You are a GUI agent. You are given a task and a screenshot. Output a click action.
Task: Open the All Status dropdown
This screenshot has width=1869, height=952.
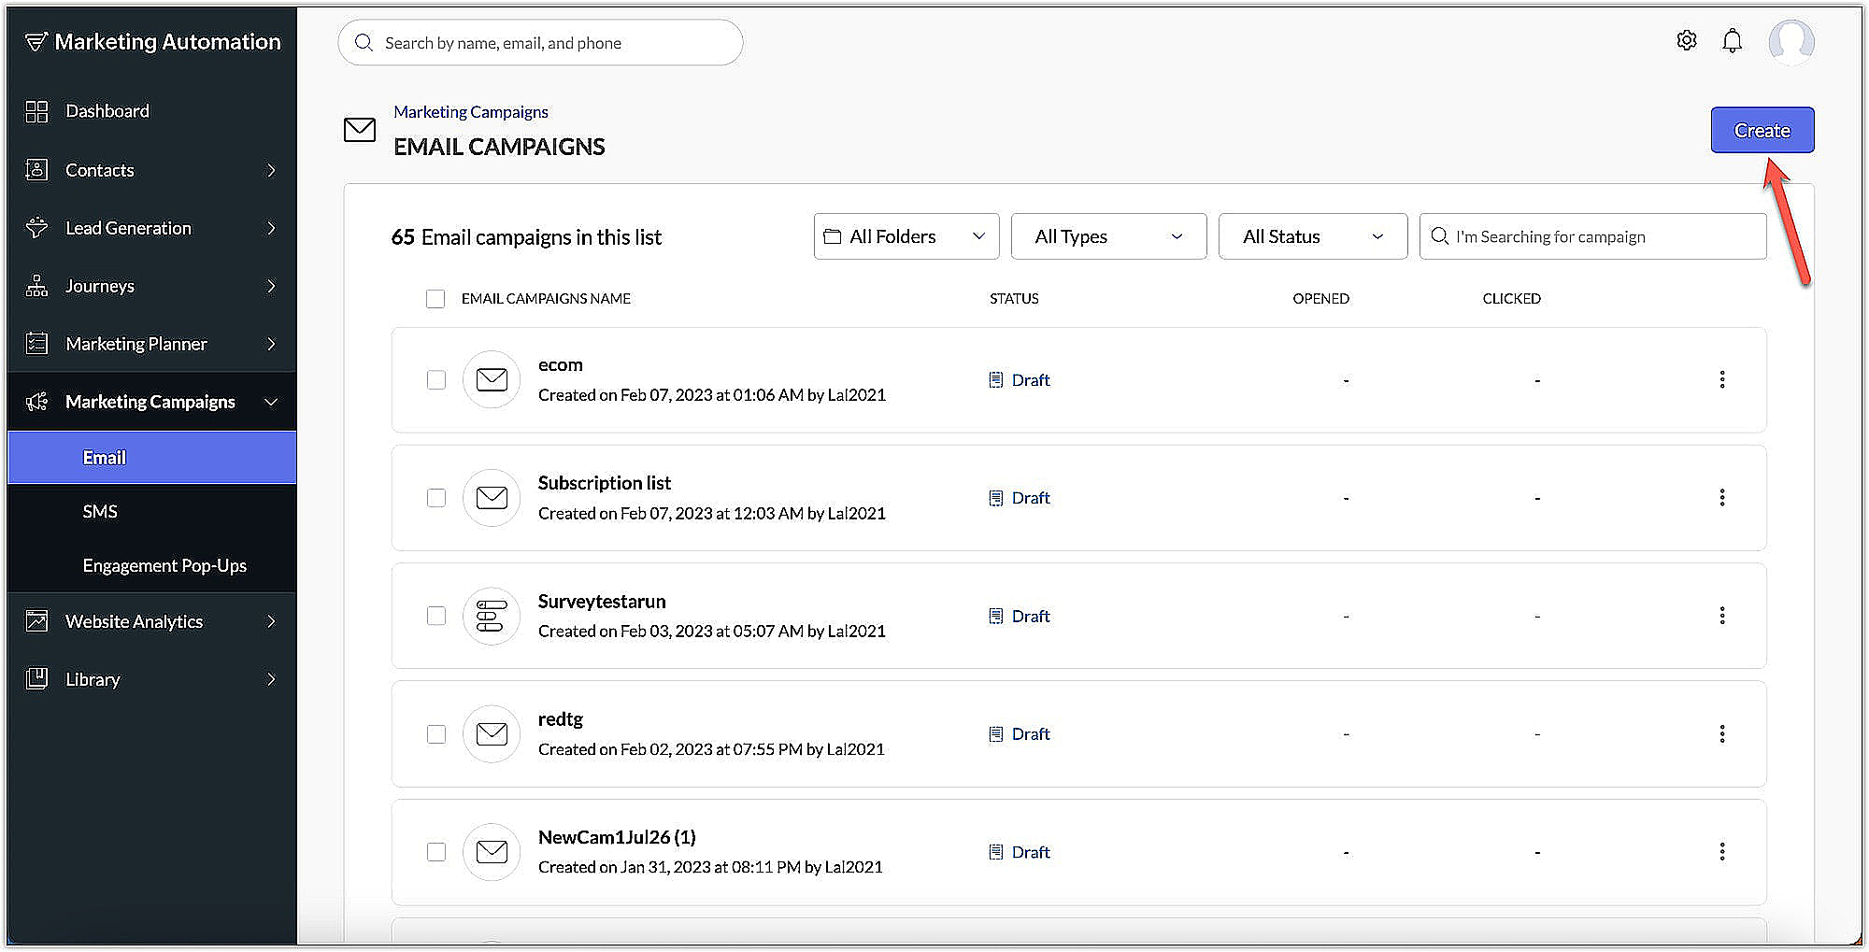click(1313, 236)
